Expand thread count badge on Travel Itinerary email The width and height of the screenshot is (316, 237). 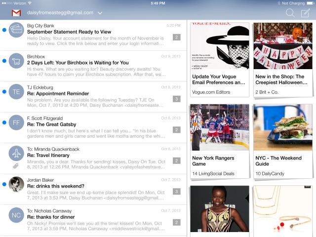[x=177, y=161]
